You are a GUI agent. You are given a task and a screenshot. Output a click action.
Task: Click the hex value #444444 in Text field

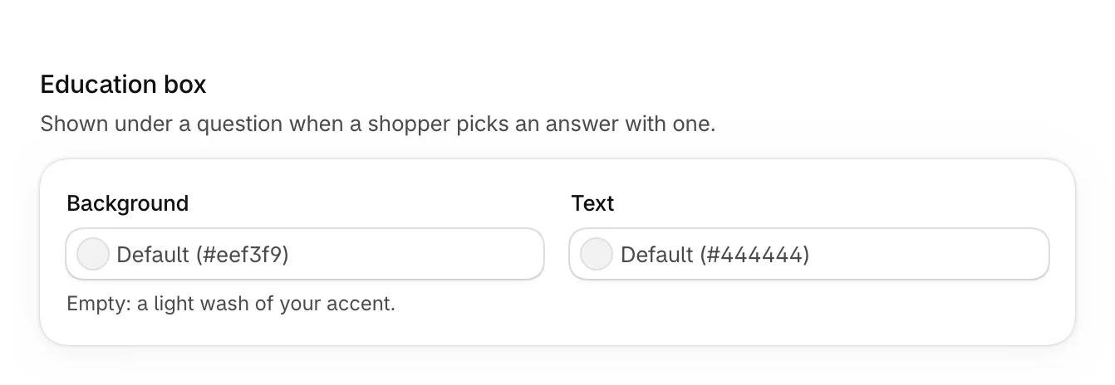[x=755, y=255]
